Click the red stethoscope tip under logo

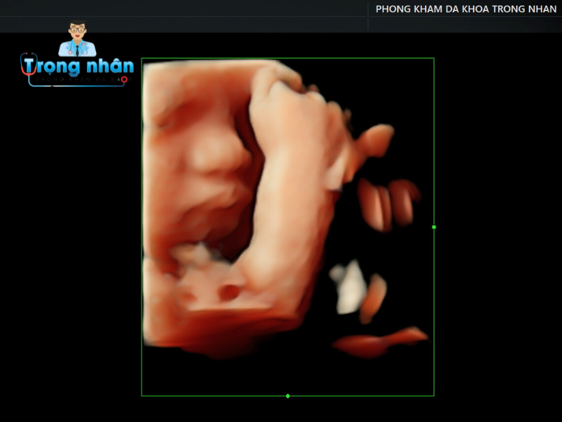(x=124, y=80)
